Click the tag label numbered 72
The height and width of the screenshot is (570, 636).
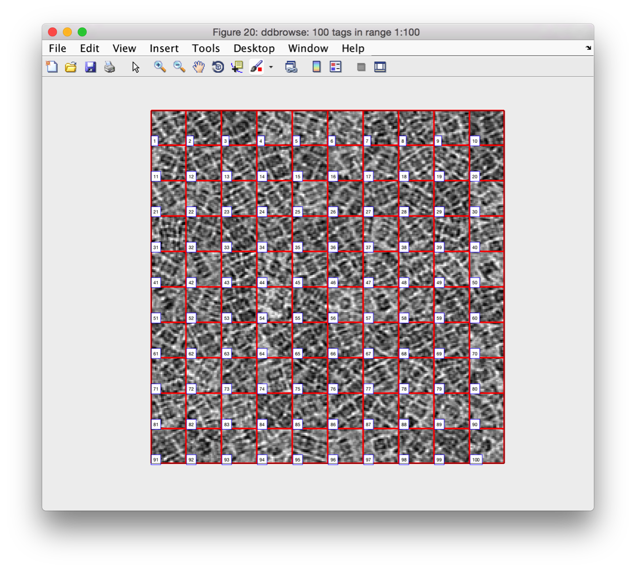point(191,389)
